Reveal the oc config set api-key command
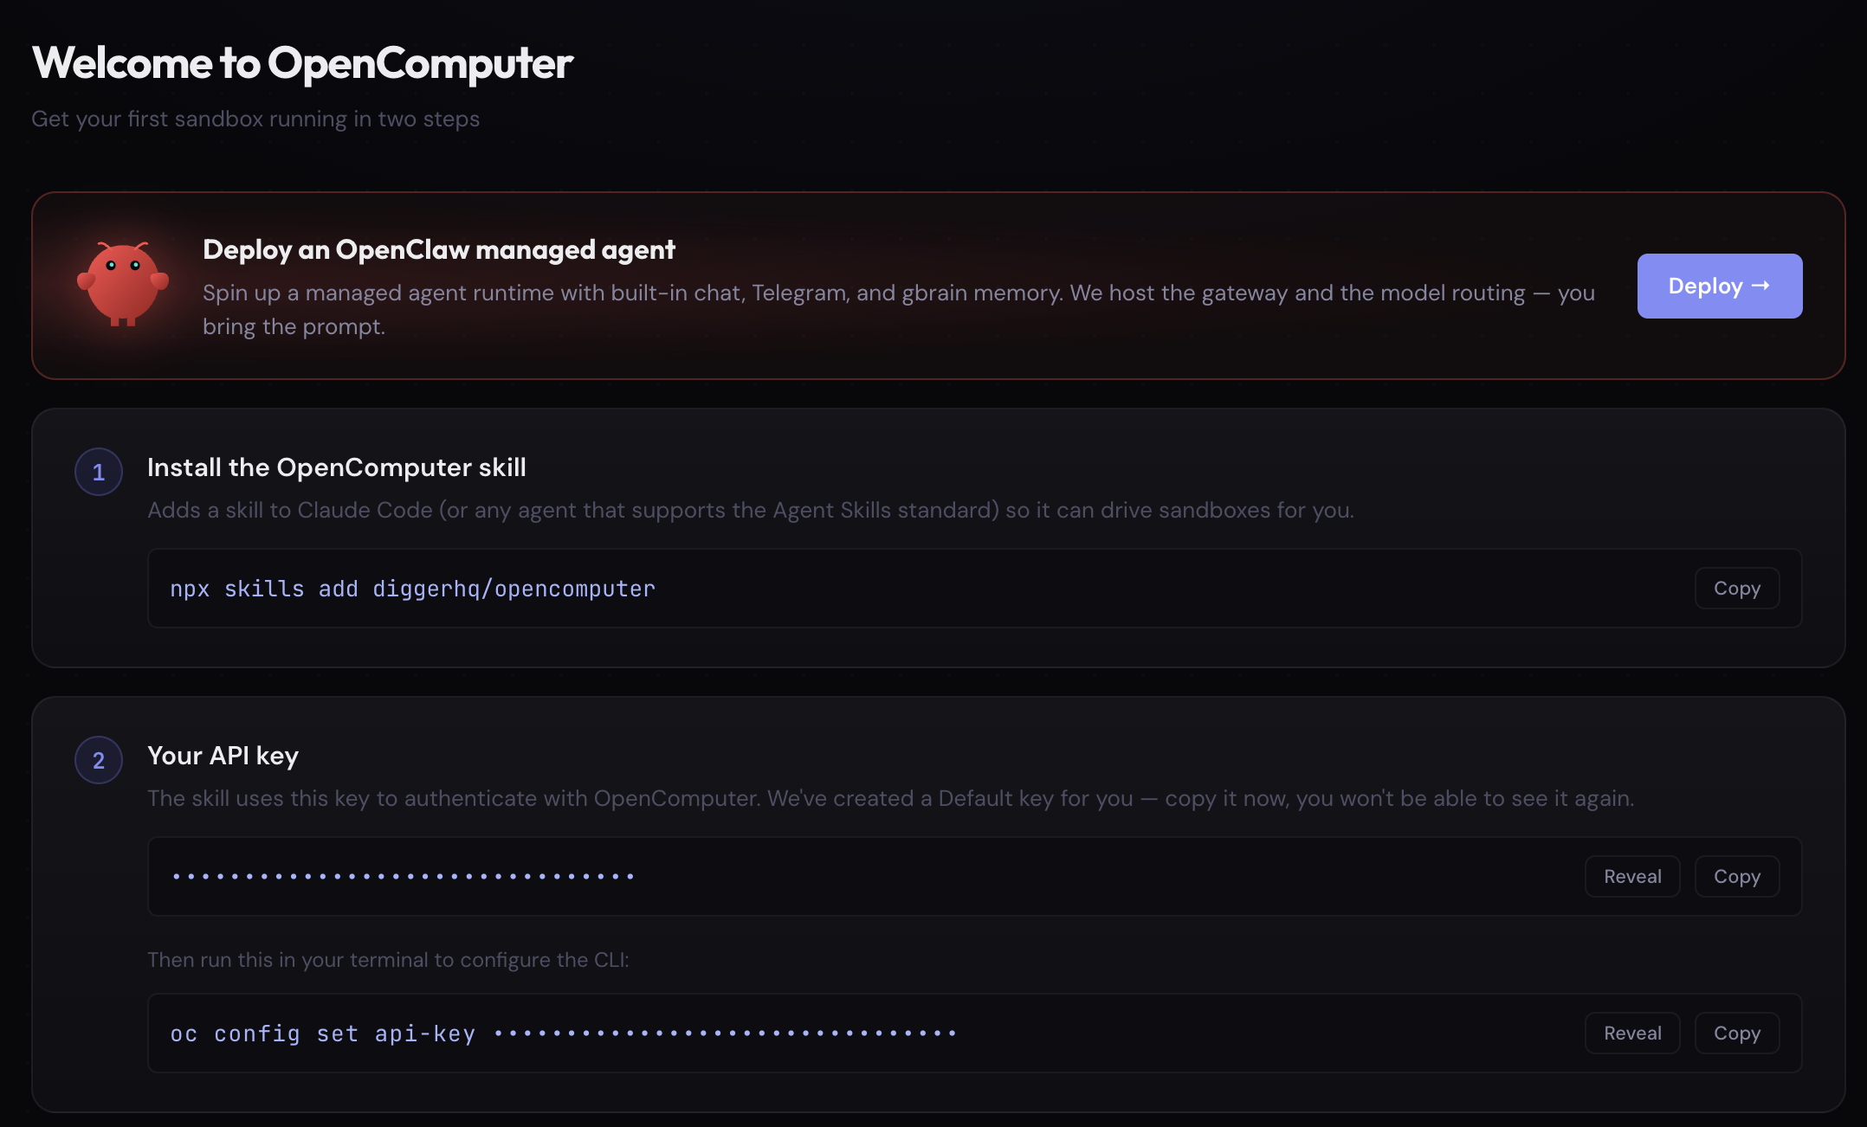1867x1127 pixels. [1632, 1033]
